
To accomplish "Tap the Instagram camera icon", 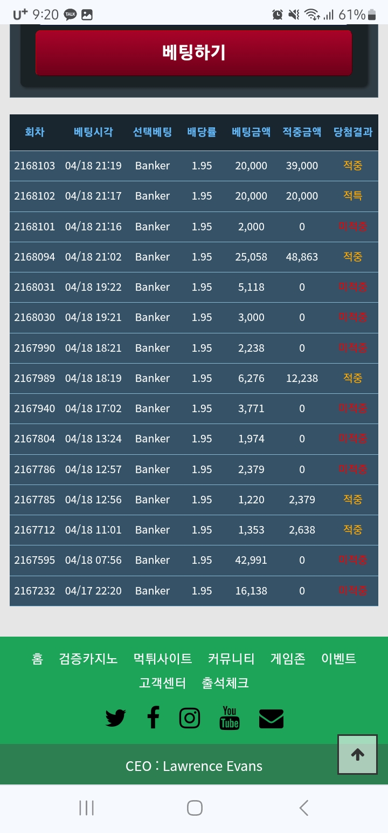I will point(189,718).
